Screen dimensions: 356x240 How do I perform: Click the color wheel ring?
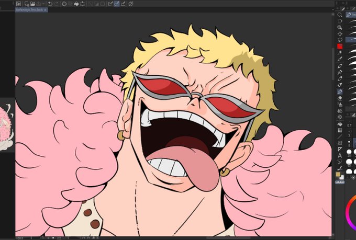pos(349,213)
